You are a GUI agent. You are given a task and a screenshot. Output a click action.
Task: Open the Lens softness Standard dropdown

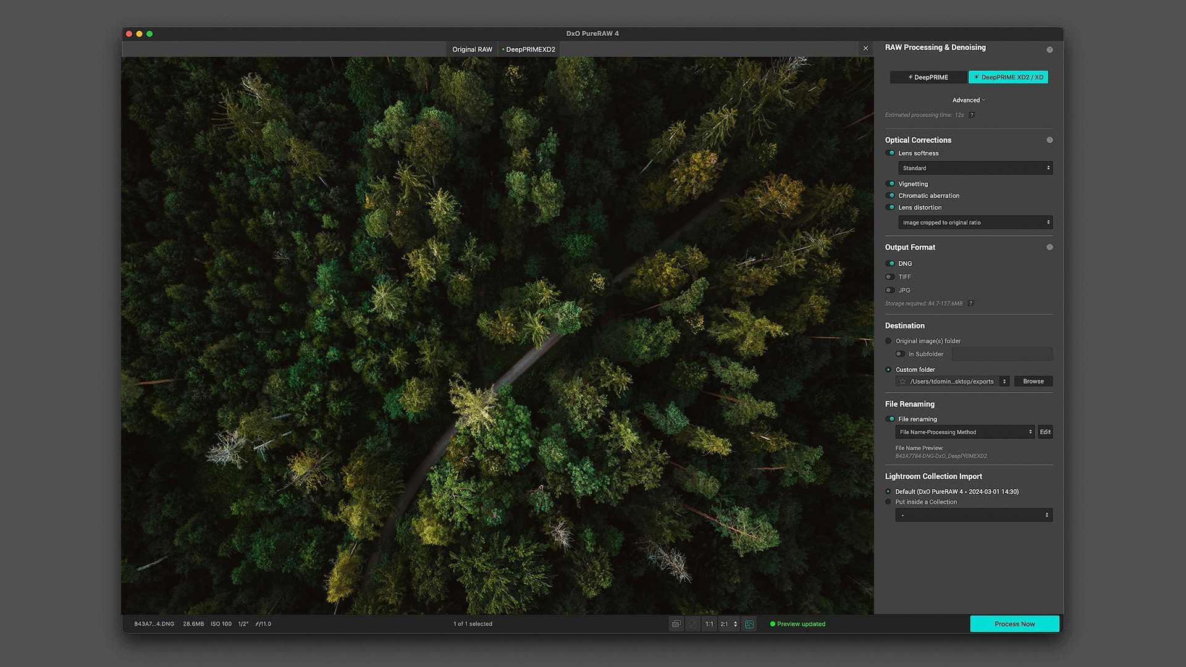[975, 167]
